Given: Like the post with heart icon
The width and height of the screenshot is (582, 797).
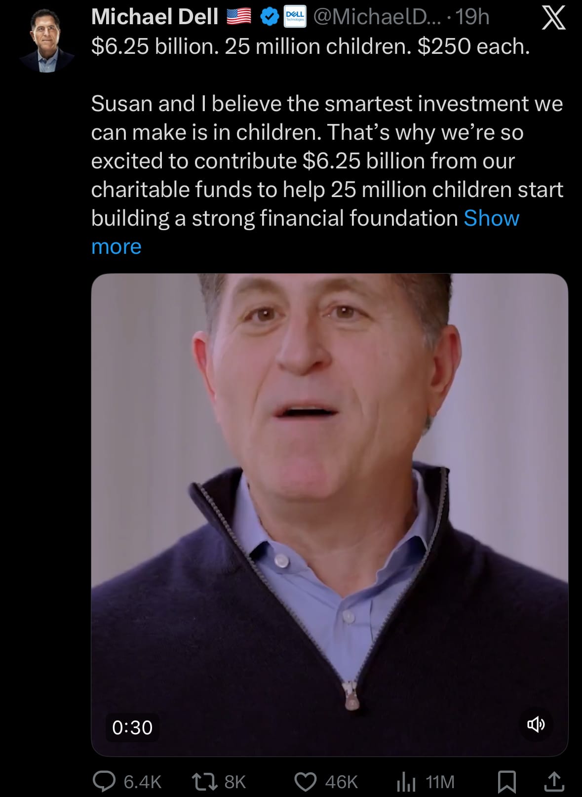Looking at the screenshot, I should coord(306,782).
